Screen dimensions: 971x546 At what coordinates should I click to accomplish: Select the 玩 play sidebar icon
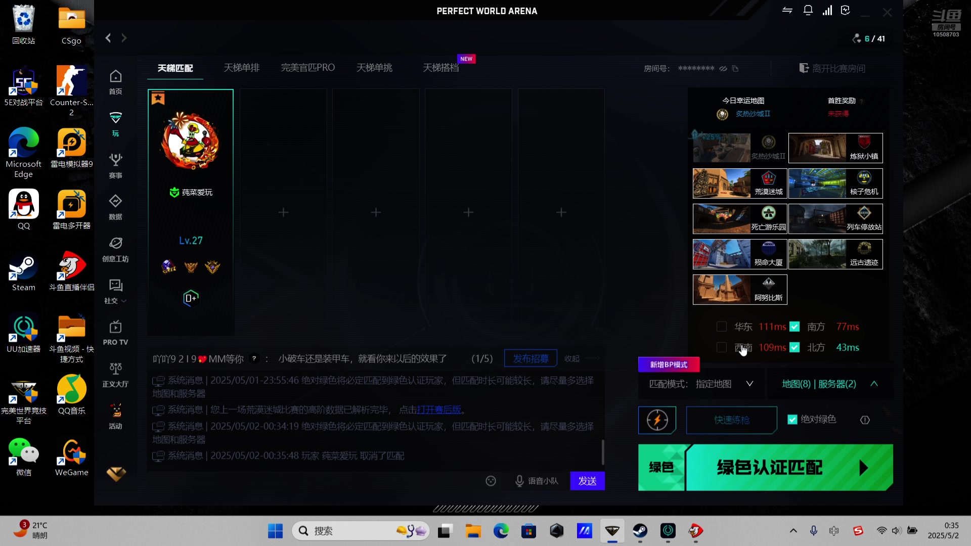point(115,124)
